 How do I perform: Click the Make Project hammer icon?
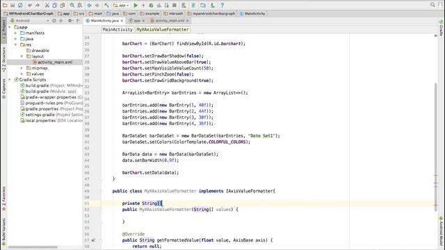pos(106,5)
